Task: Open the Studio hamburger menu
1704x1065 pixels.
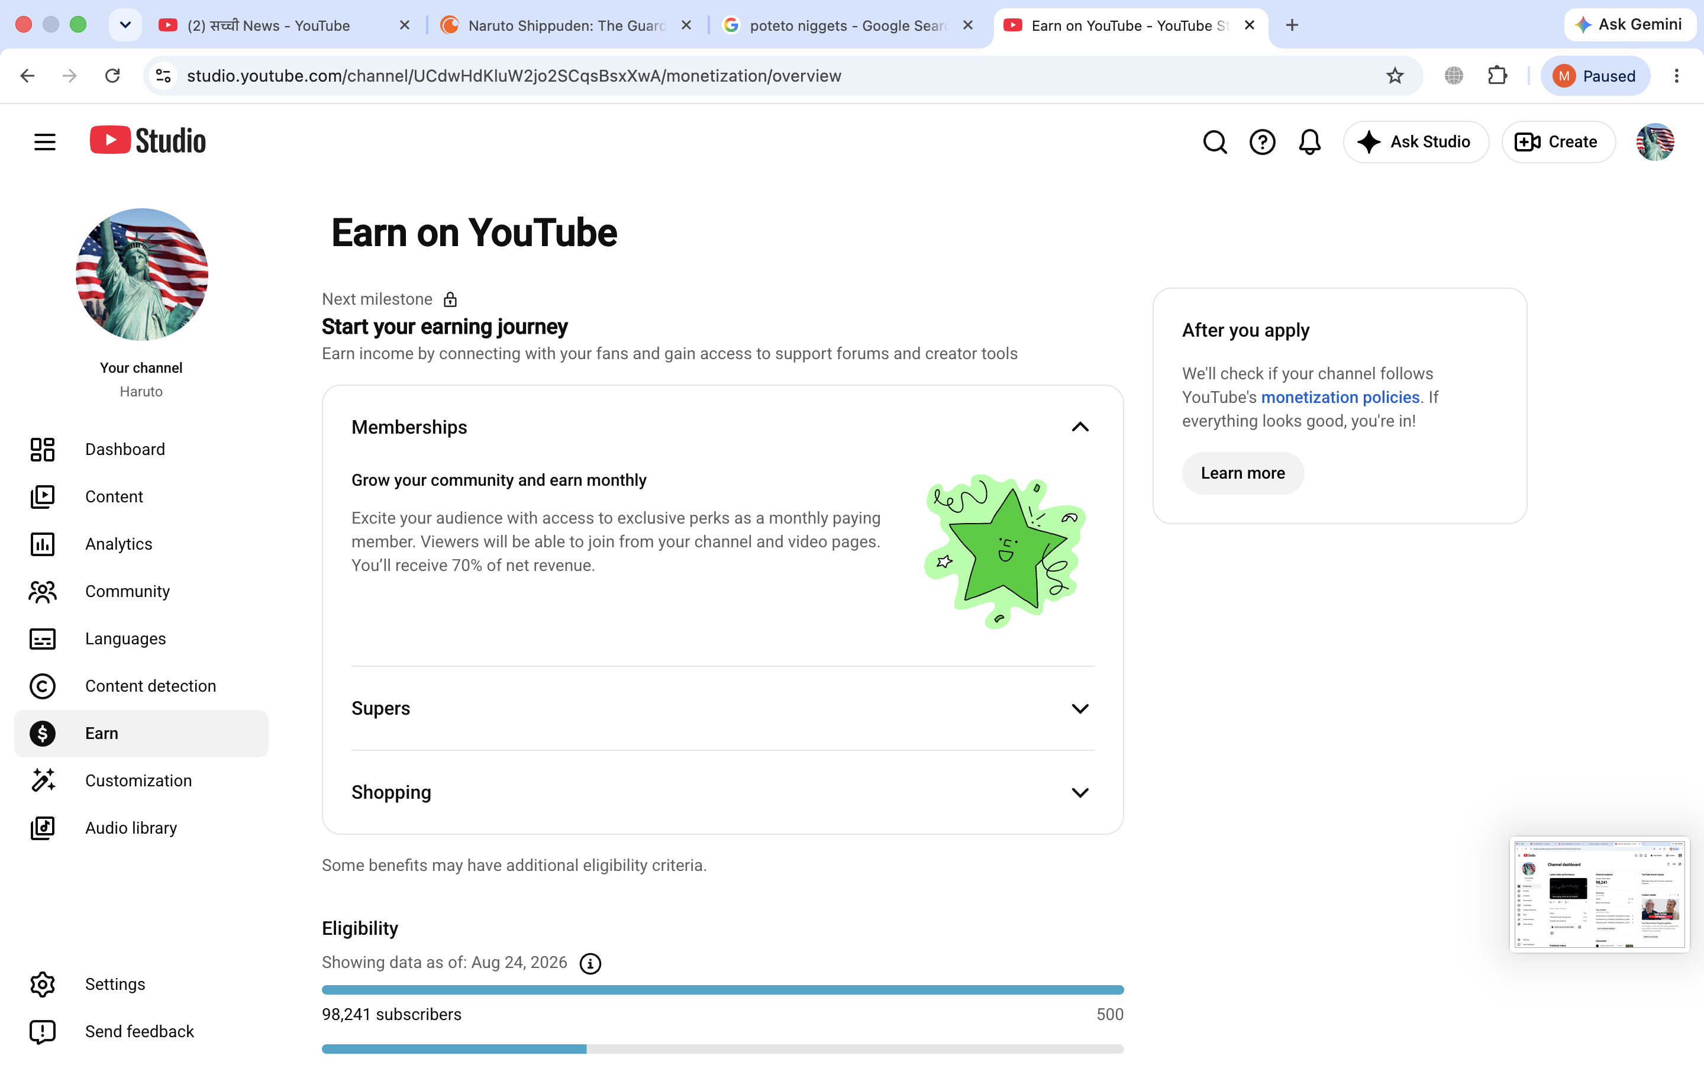Action: 44,141
